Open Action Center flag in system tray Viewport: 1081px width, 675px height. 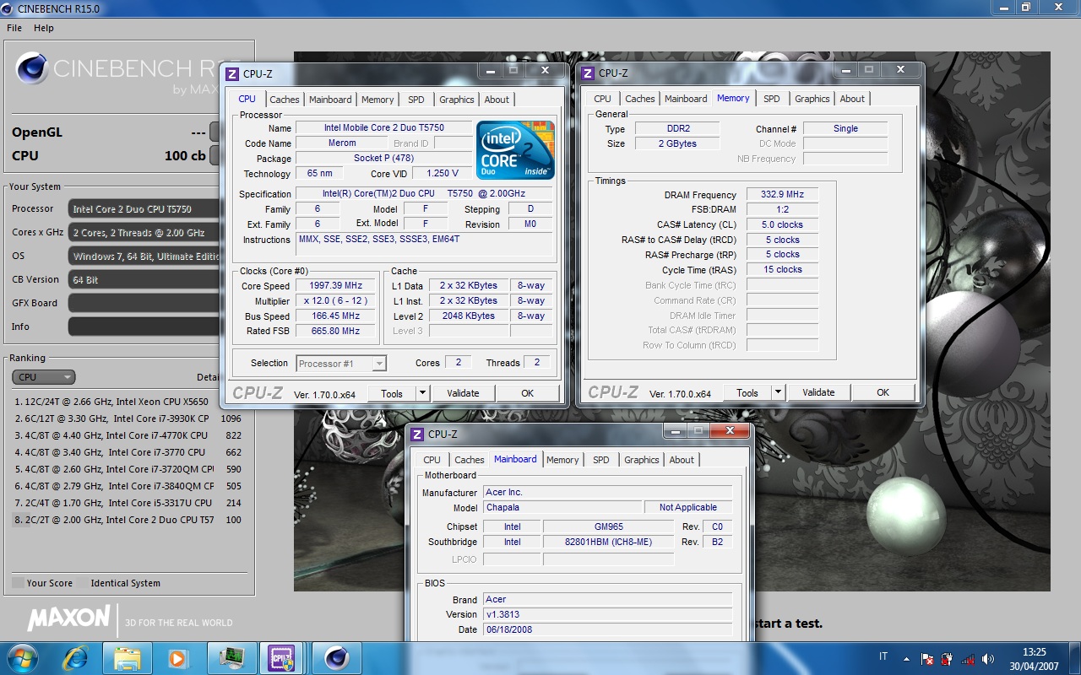tap(926, 659)
